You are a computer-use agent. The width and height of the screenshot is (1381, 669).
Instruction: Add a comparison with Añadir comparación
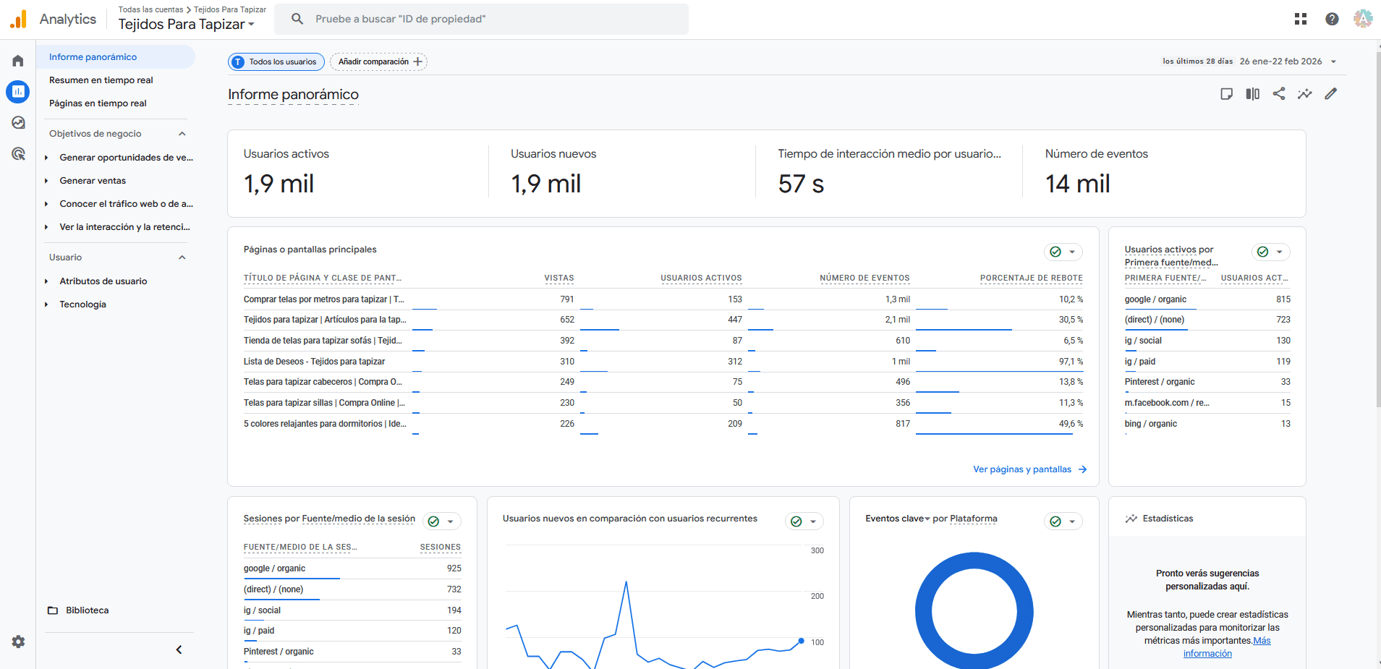tap(378, 61)
